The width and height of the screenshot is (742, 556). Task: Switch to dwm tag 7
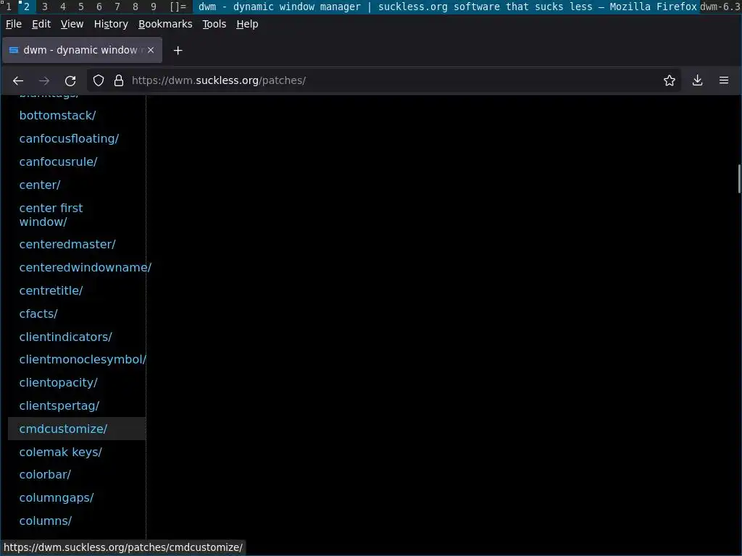tap(117, 7)
